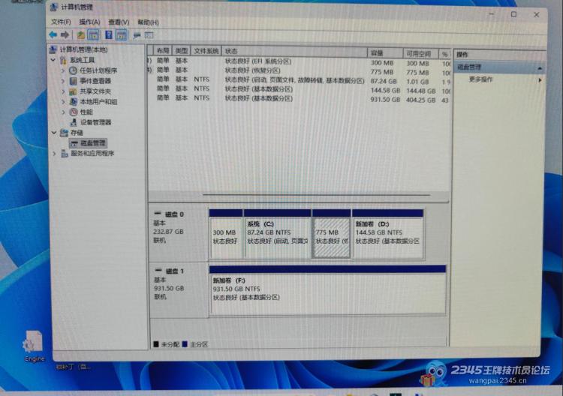The height and width of the screenshot is (396, 563).
Task: Open 事件查看器 in the tree
Action: pyautogui.click(x=95, y=81)
